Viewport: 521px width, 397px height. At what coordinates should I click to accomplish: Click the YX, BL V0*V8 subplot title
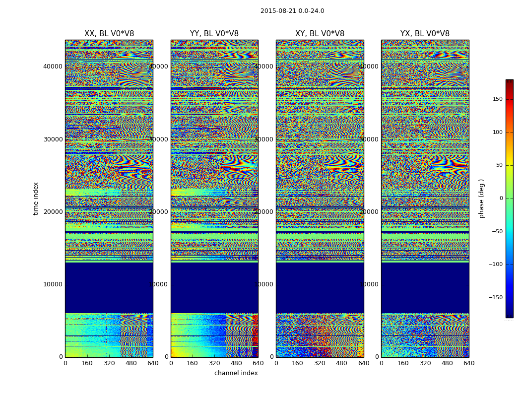425,34
